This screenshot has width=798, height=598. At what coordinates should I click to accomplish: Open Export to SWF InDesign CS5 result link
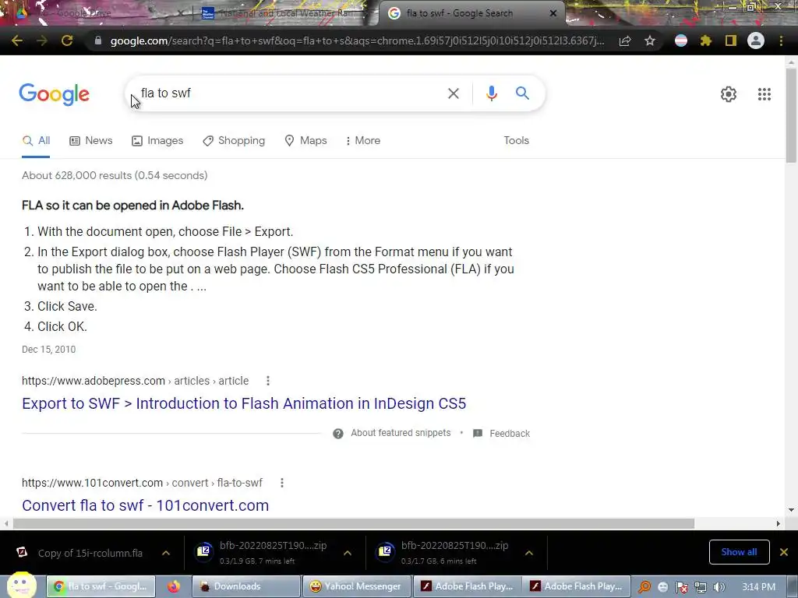tap(244, 404)
